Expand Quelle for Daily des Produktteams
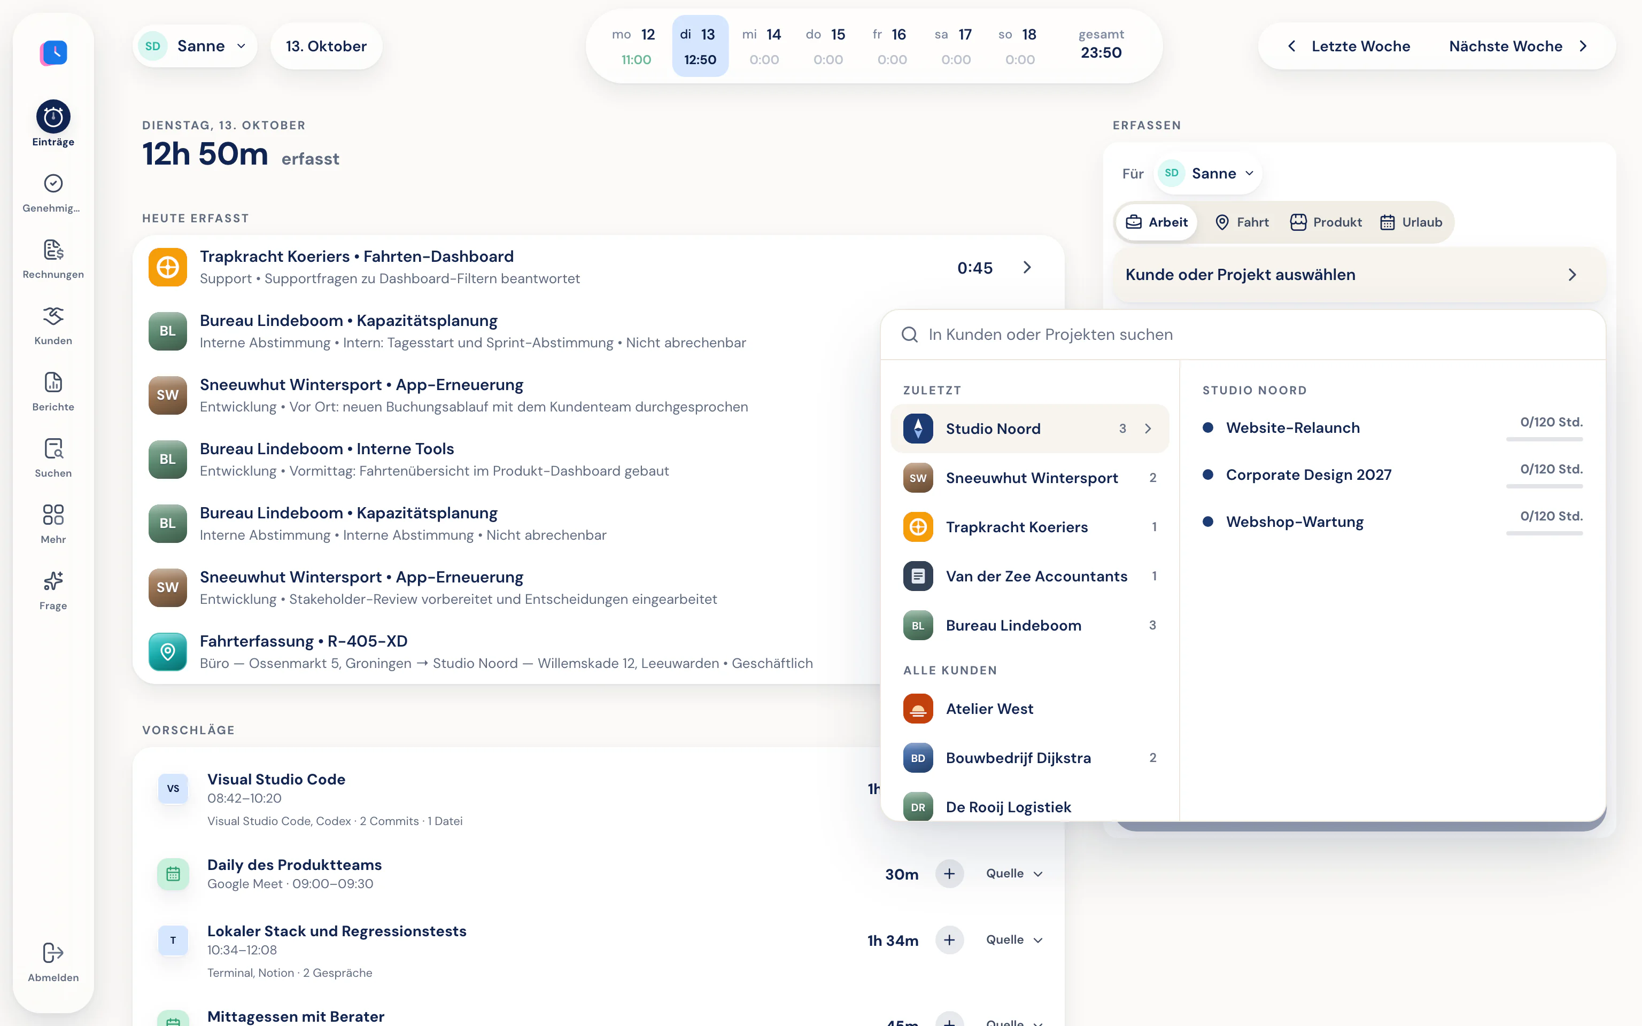This screenshot has height=1026, width=1642. 1014,874
